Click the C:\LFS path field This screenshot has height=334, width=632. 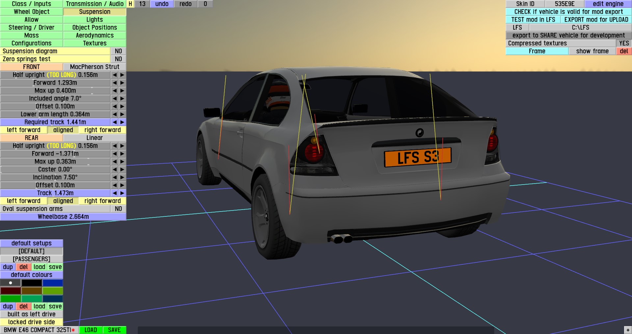[581, 28]
